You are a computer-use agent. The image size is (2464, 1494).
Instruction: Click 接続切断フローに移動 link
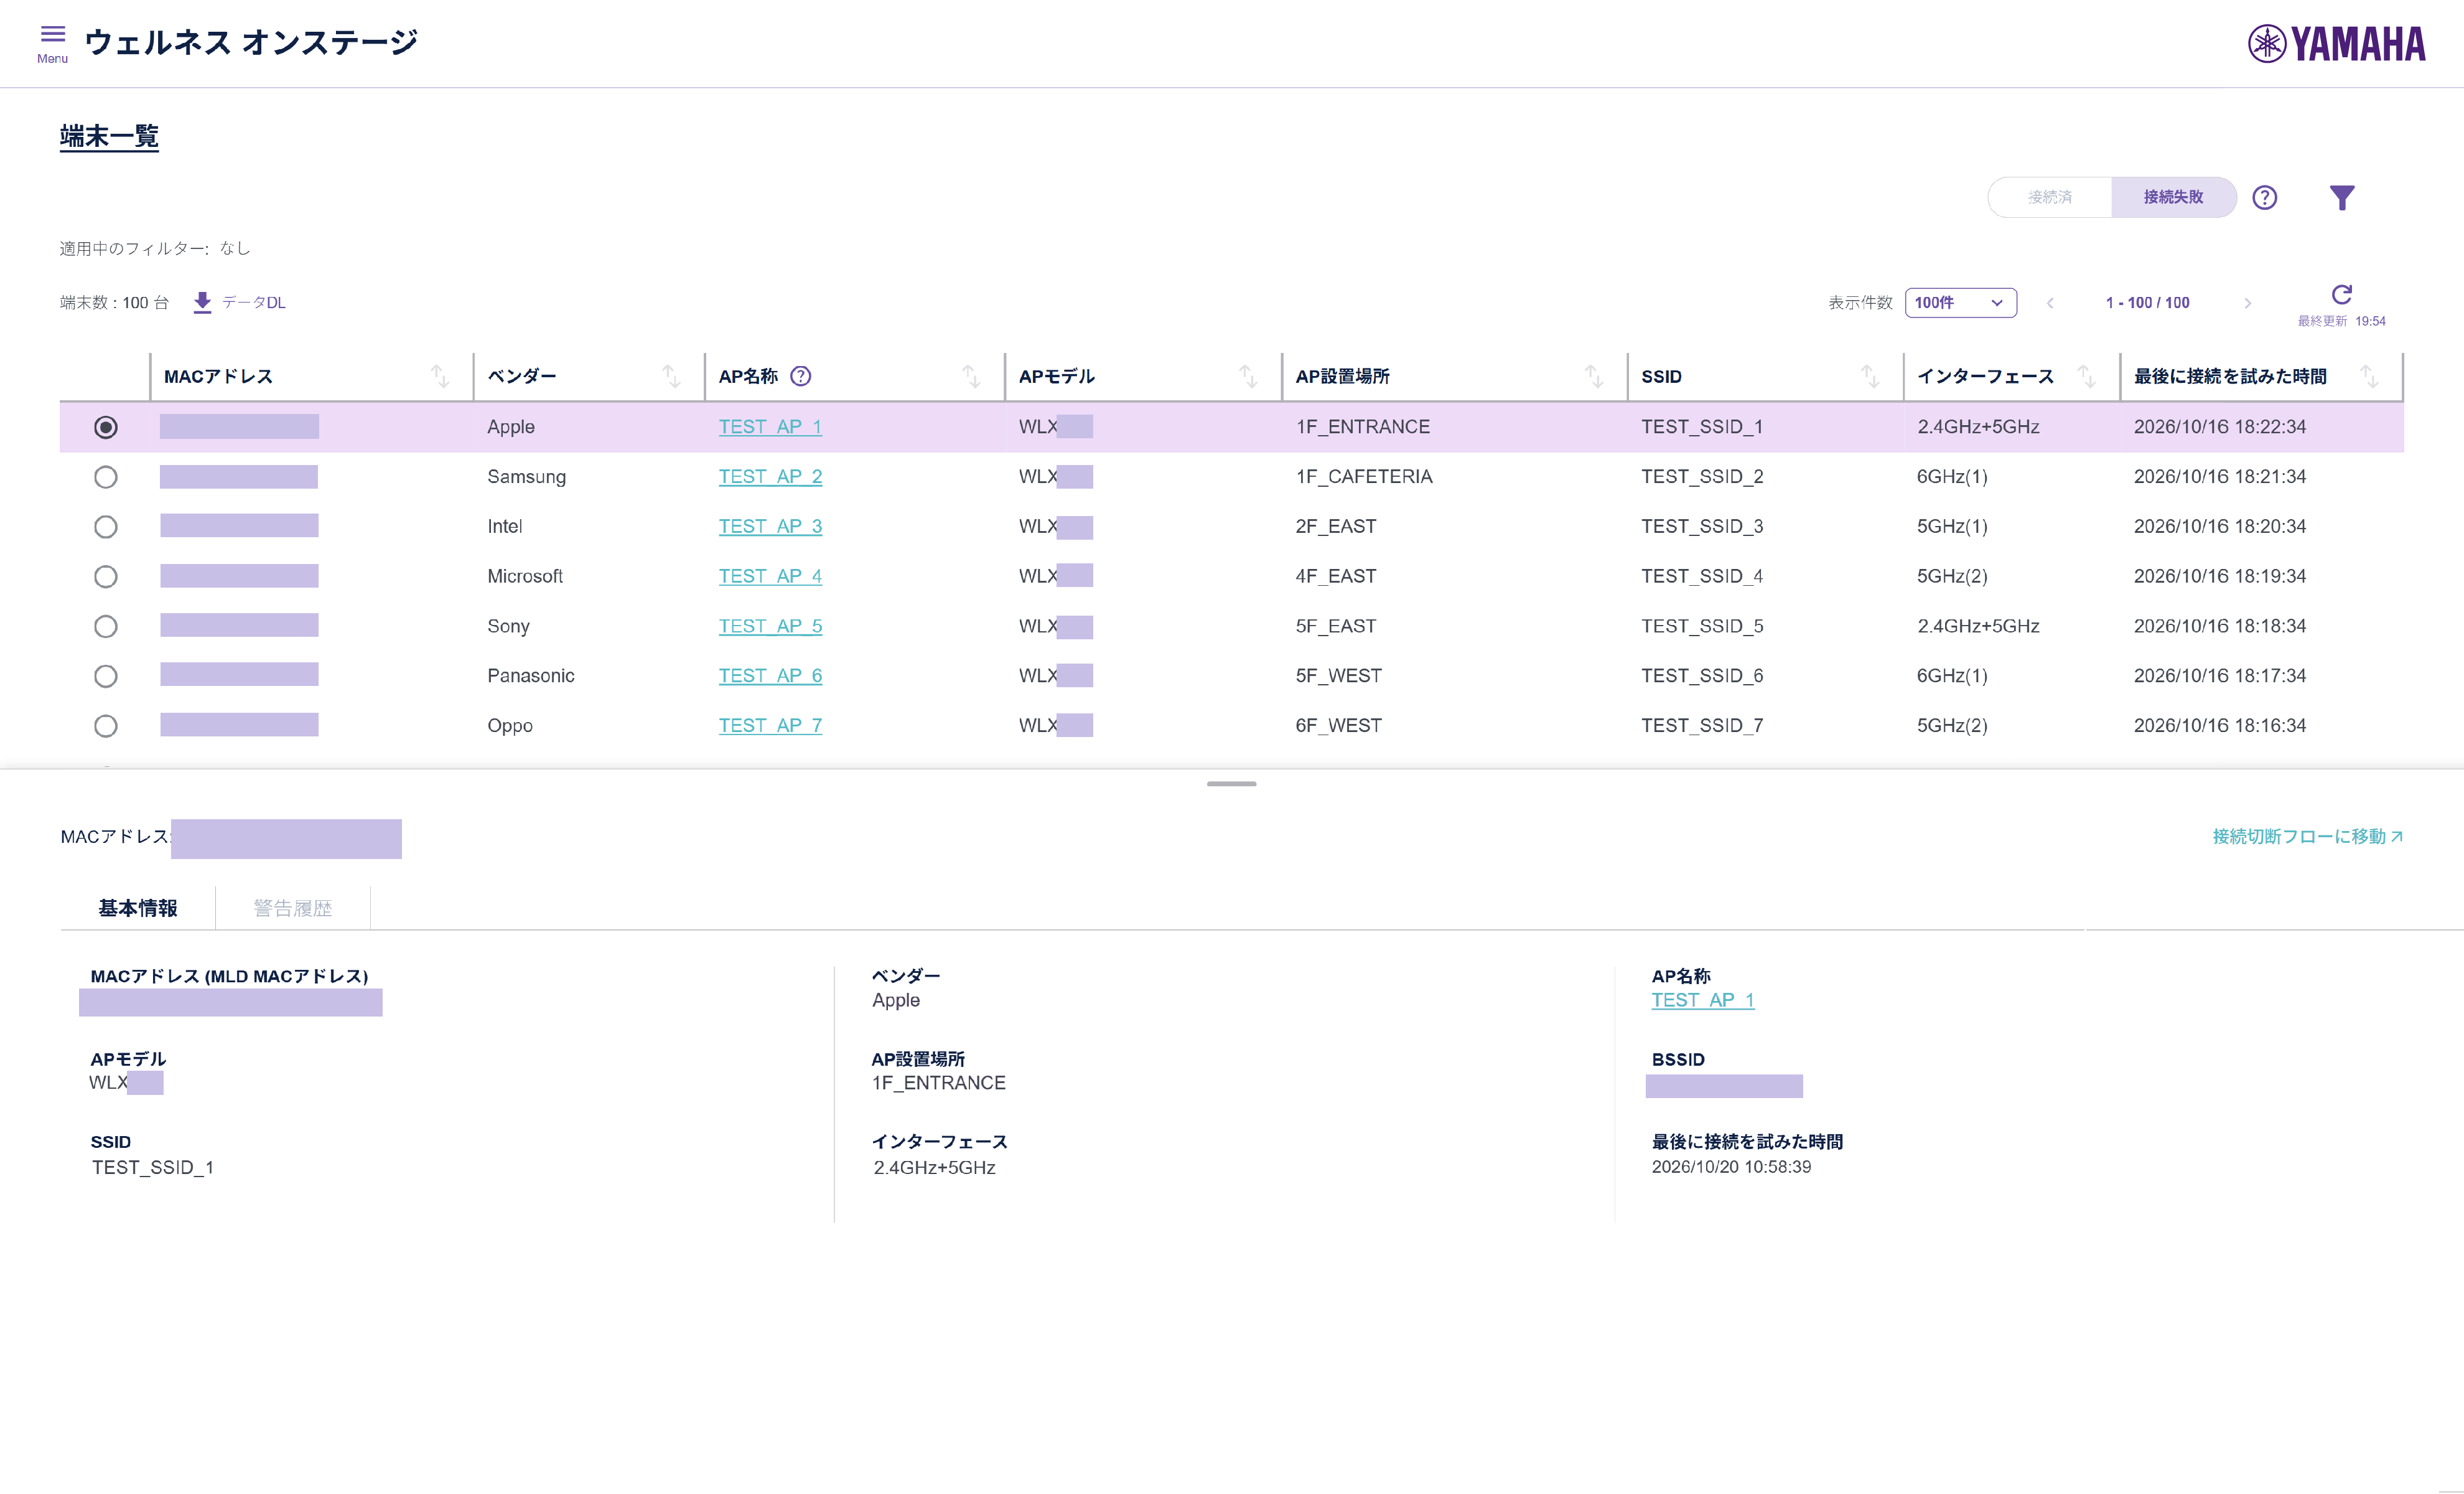(x=2307, y=837)
